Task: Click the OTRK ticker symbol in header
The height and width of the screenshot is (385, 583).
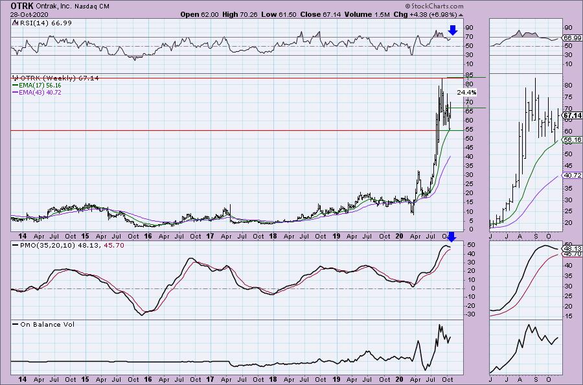Action: 22,6
